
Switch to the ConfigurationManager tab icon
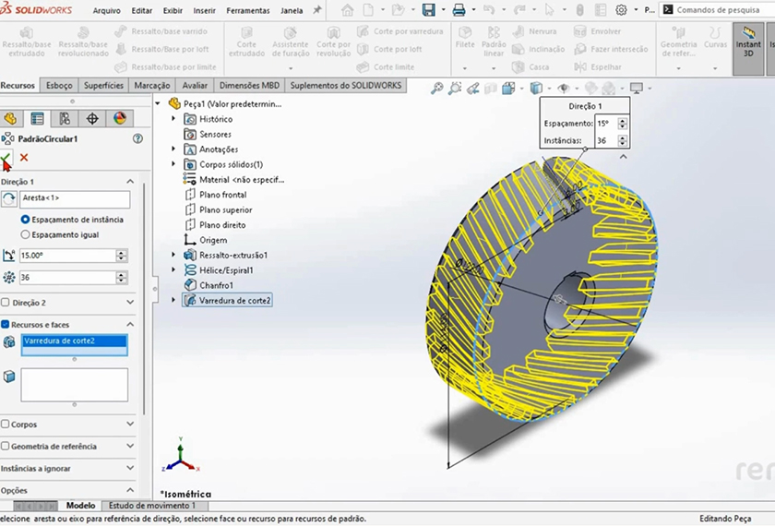pyautogui.click(x=64, y=118)
